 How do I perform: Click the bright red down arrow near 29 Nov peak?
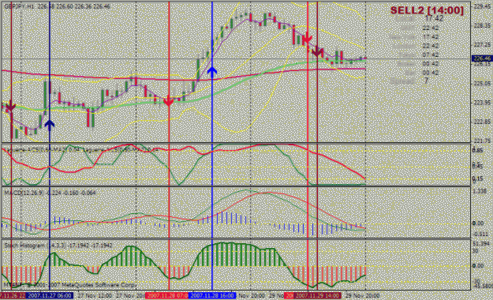tap(307, 38)
